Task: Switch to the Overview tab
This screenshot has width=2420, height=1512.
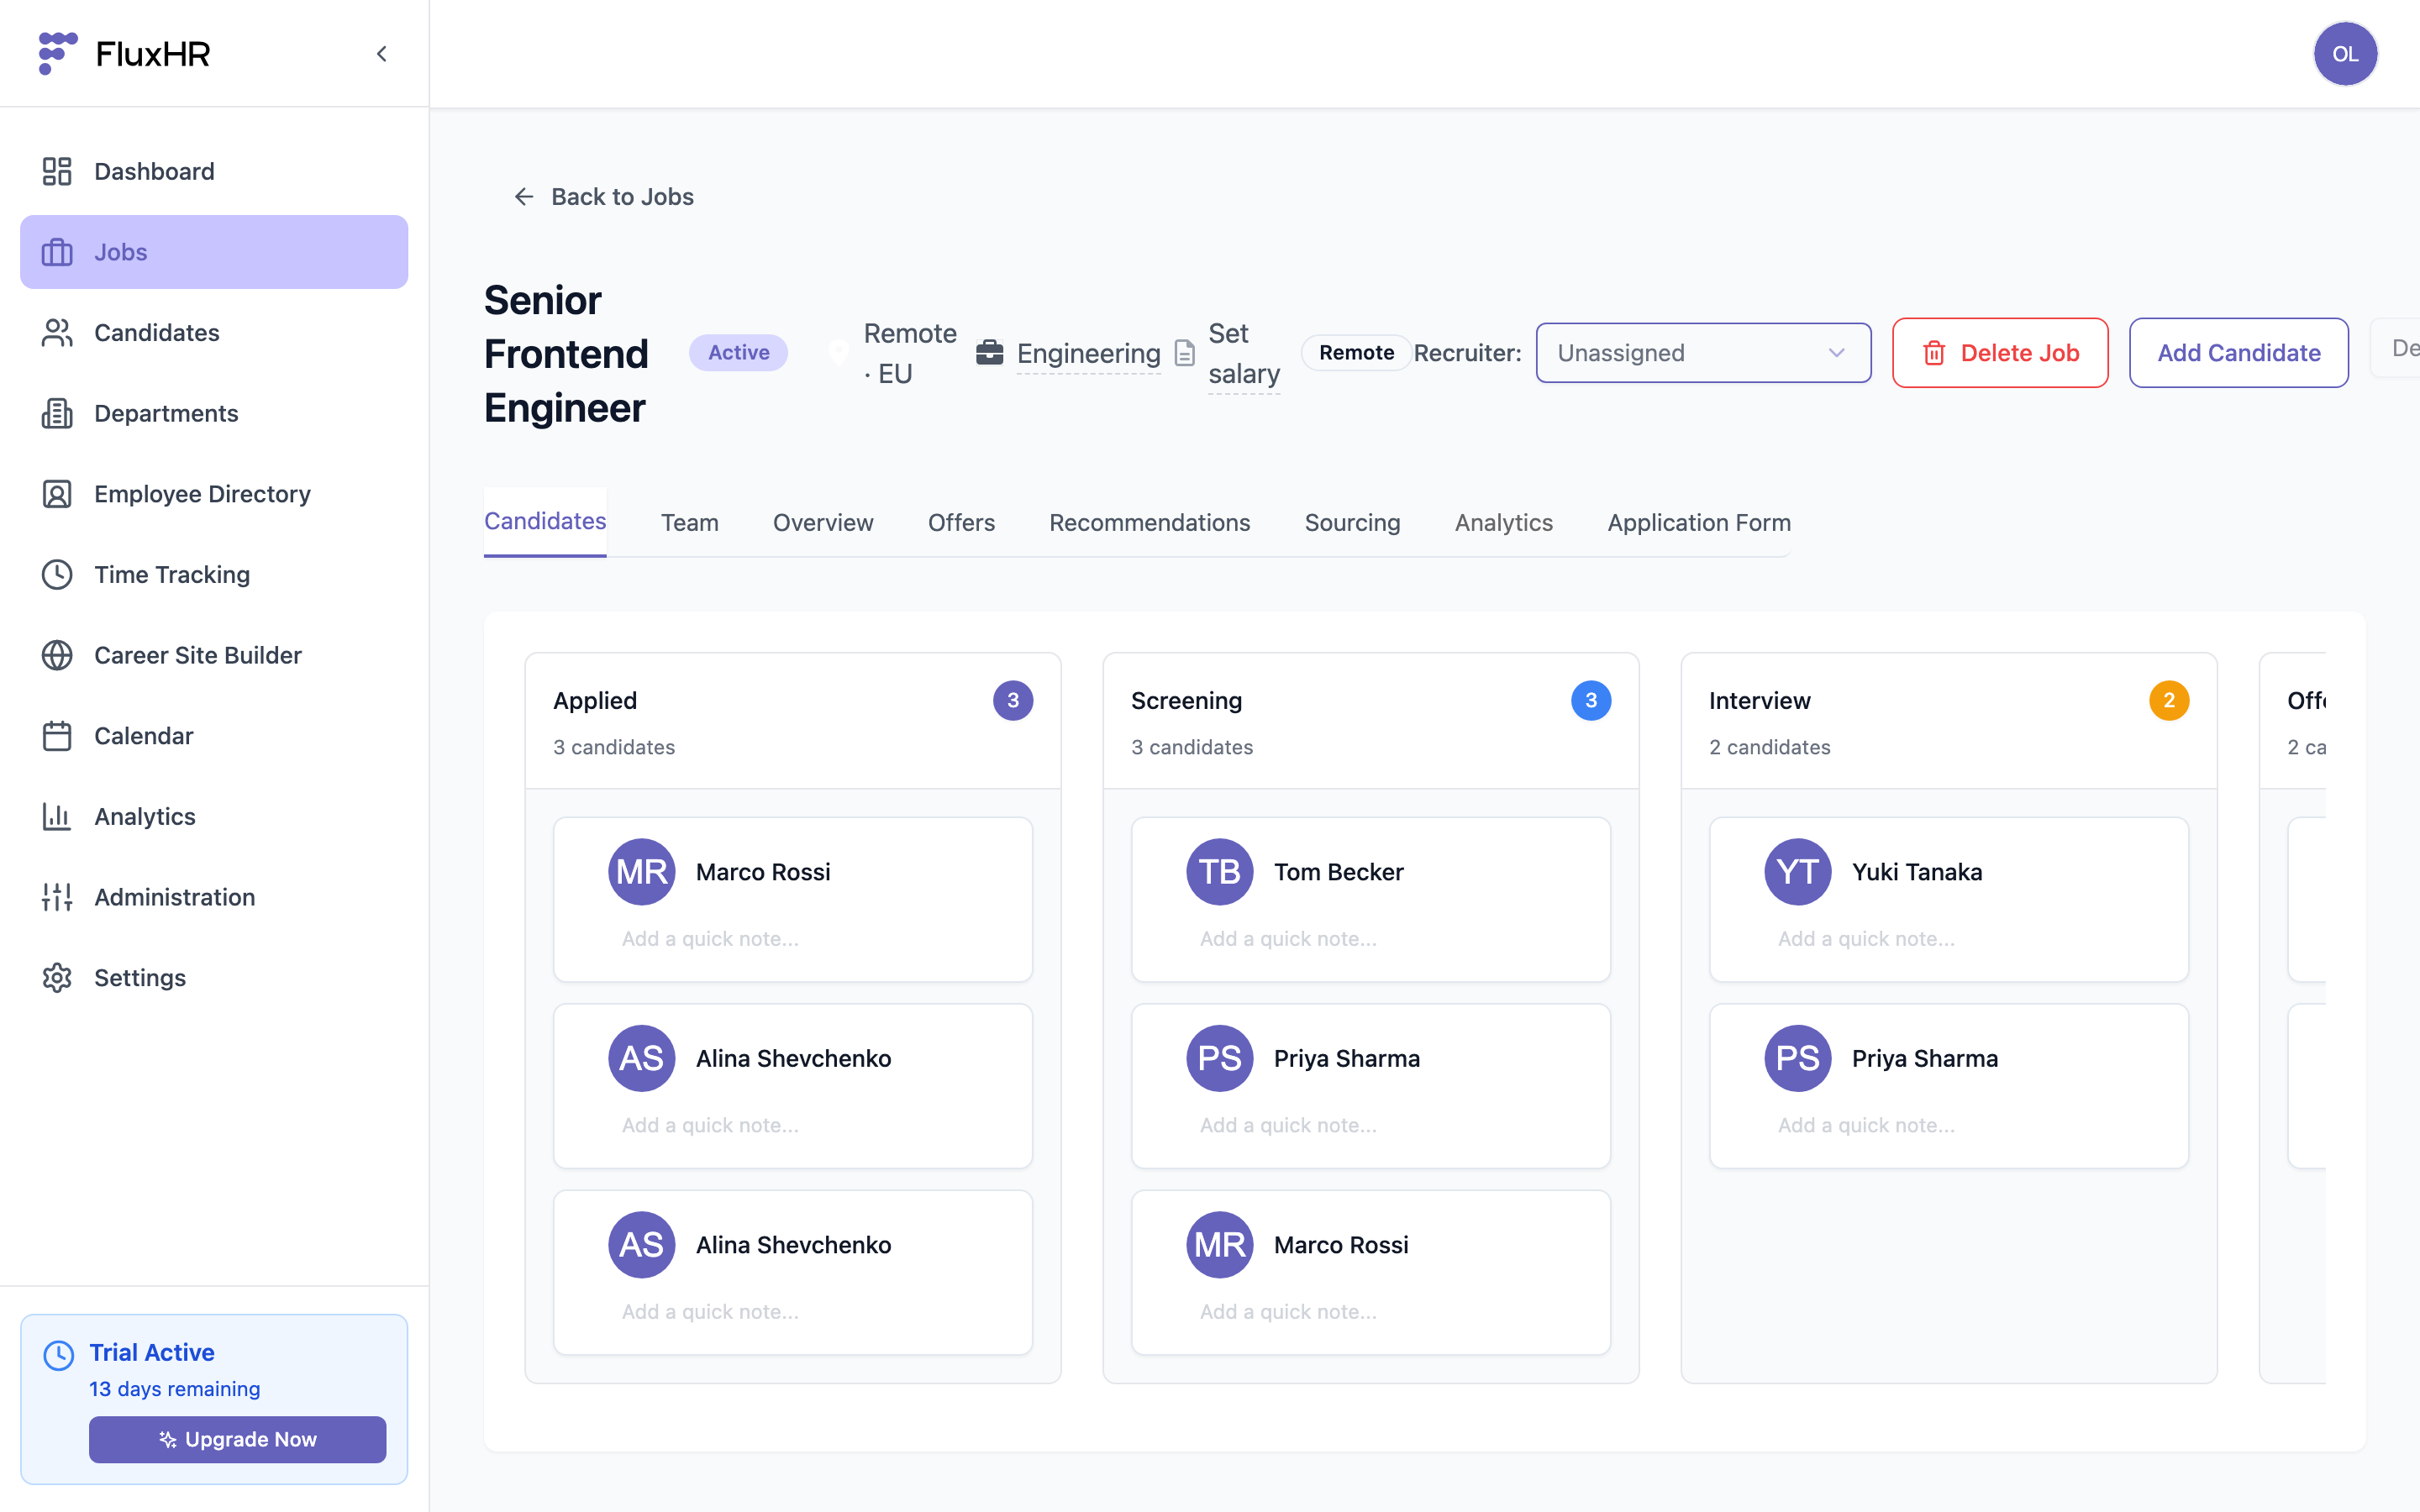Action: point(823,522)
